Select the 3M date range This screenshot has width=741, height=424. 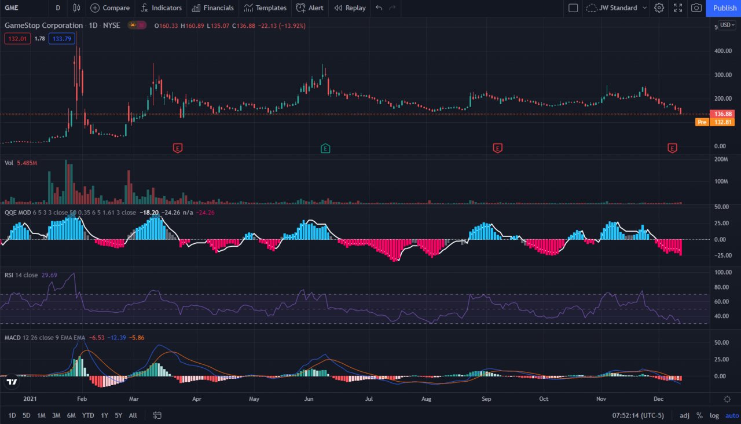[x=56, y=415]
